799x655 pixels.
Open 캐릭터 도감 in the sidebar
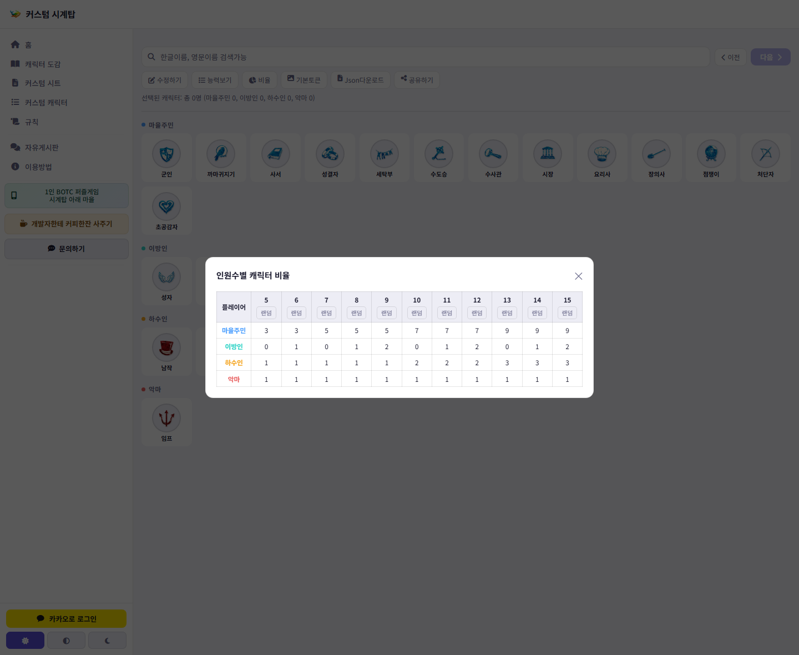click(x=67, y=64)
